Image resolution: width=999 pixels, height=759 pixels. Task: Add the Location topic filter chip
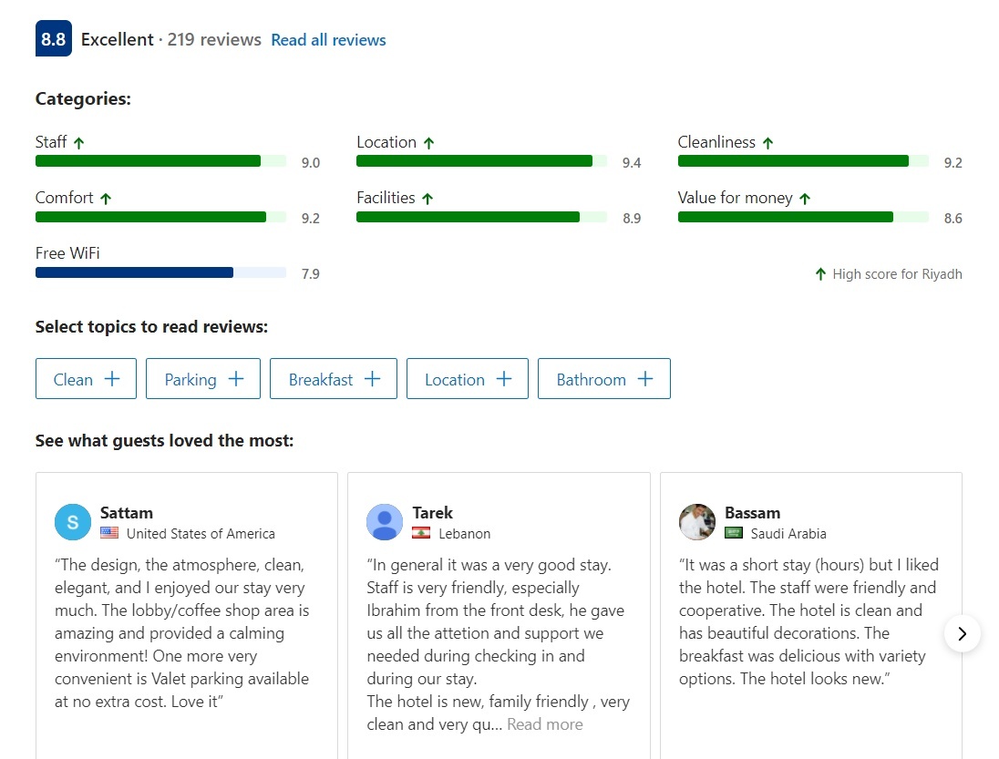click(468, 379)
